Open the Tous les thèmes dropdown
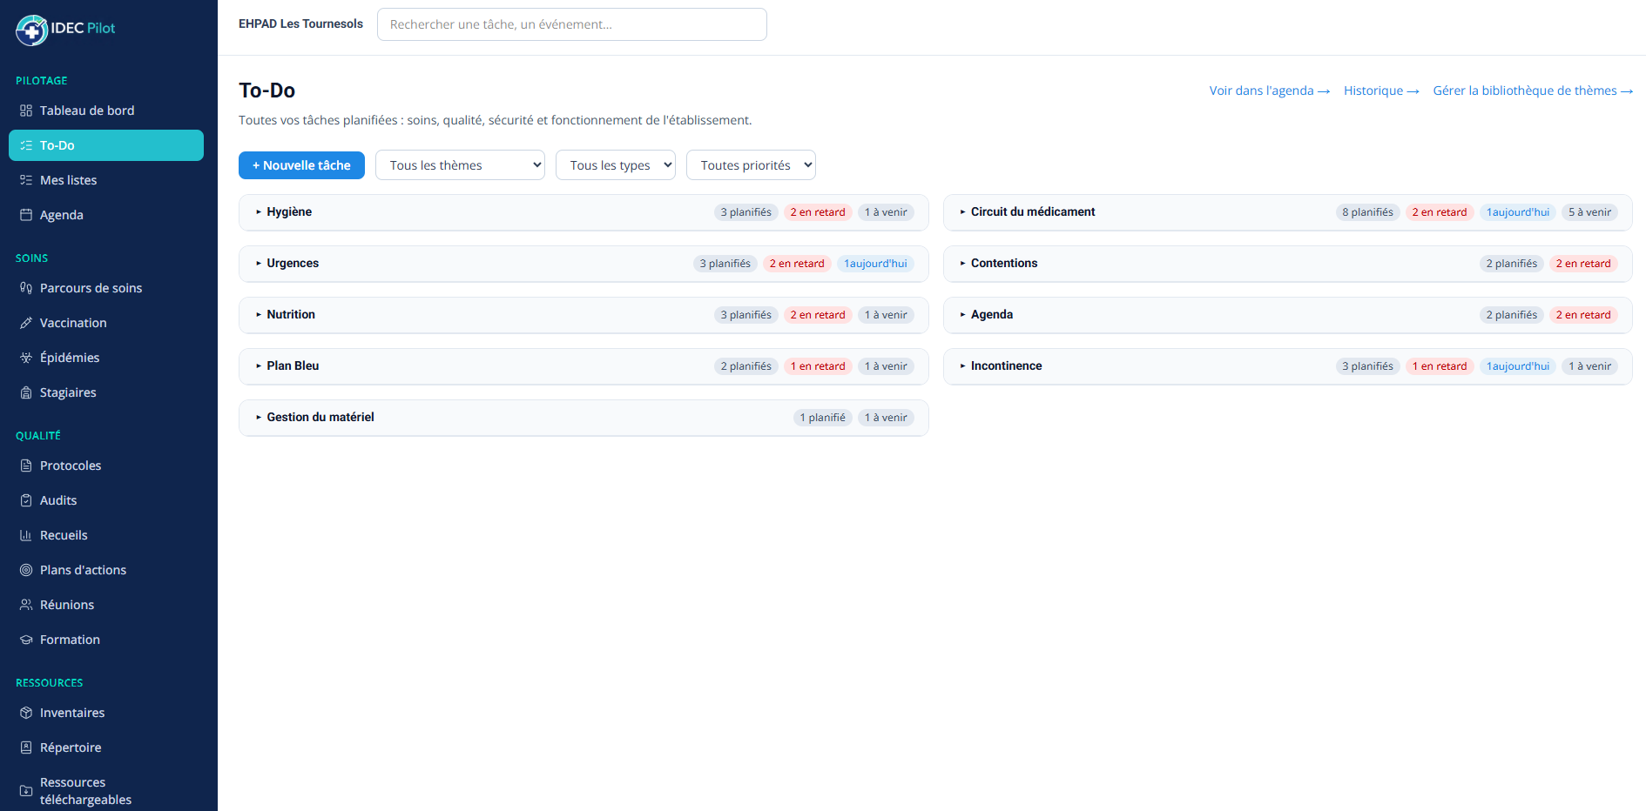 [460, 165]
